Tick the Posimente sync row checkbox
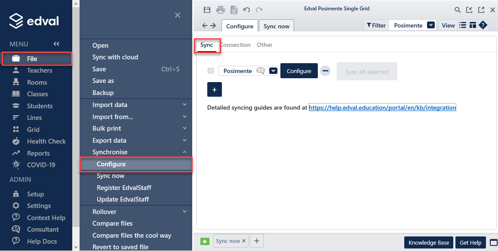Viewport: 498px width, 251px height. pos(211,71)
